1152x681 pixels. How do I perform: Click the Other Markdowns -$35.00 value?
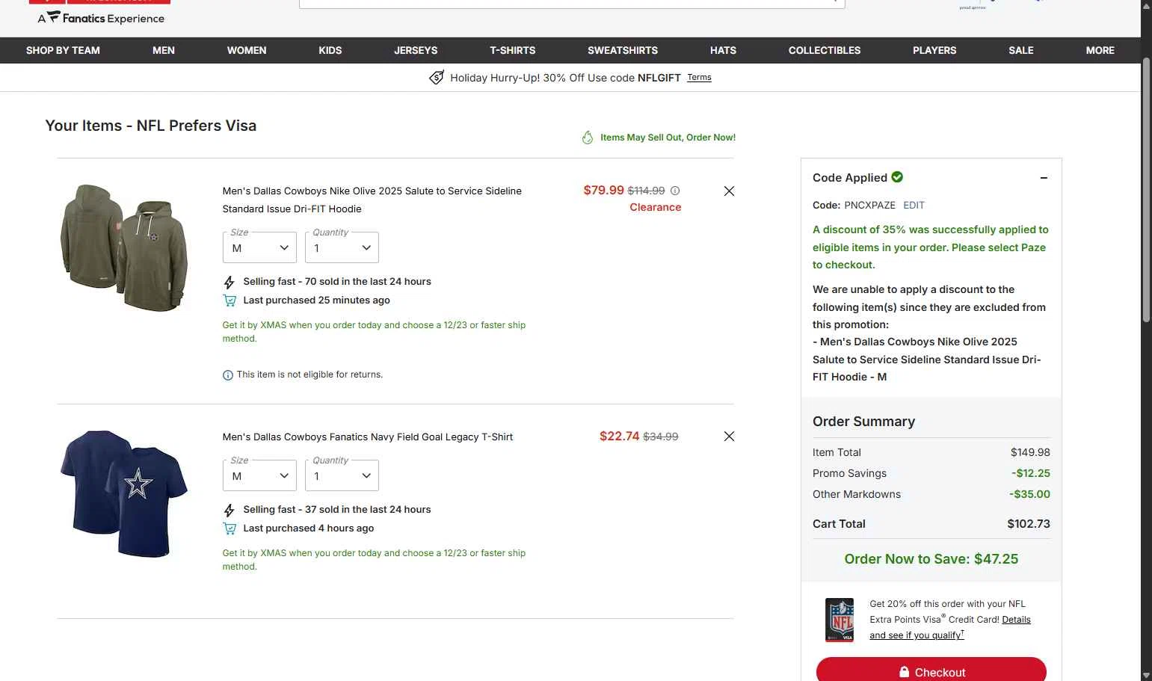pos(1029,494)
